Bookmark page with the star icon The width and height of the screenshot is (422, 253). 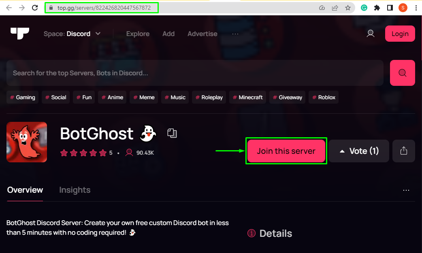coord(348,8)
